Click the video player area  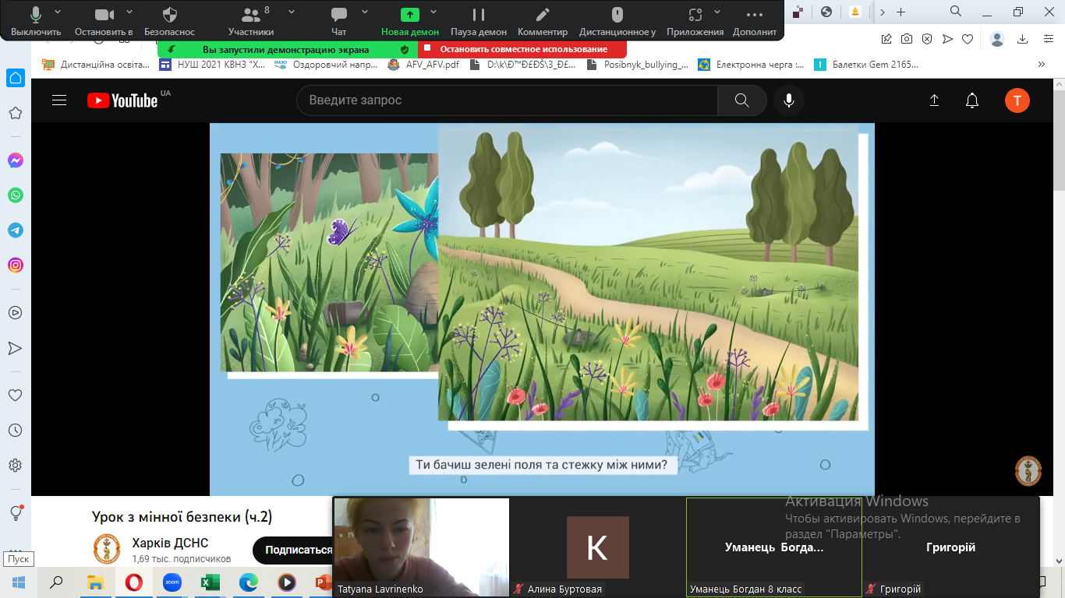(x=542, y=309)
